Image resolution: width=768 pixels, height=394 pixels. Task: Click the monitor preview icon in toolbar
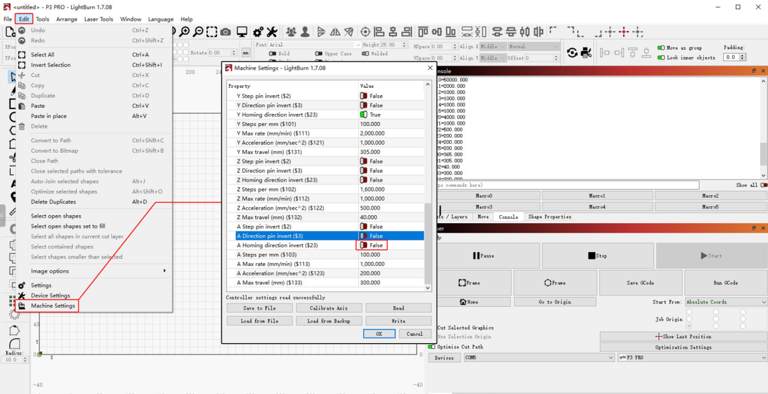click(242, 32)
